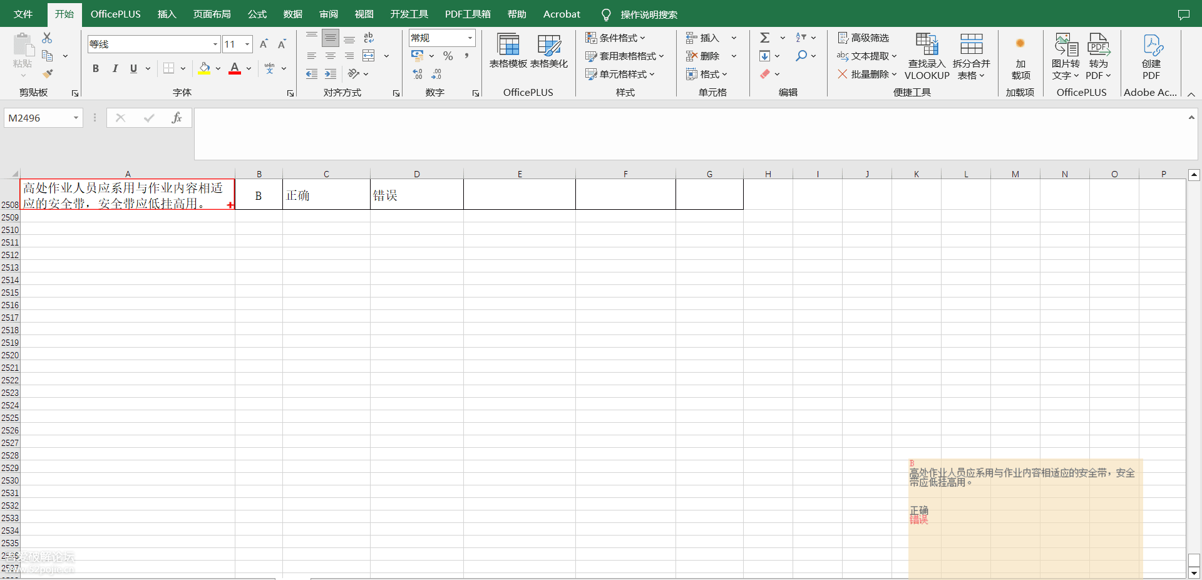This screenshot has height=580, width=1202.
Task: Open the 查找录入 VLOOKUP tool
Action: pyautogui.click(x=927, y=56)
